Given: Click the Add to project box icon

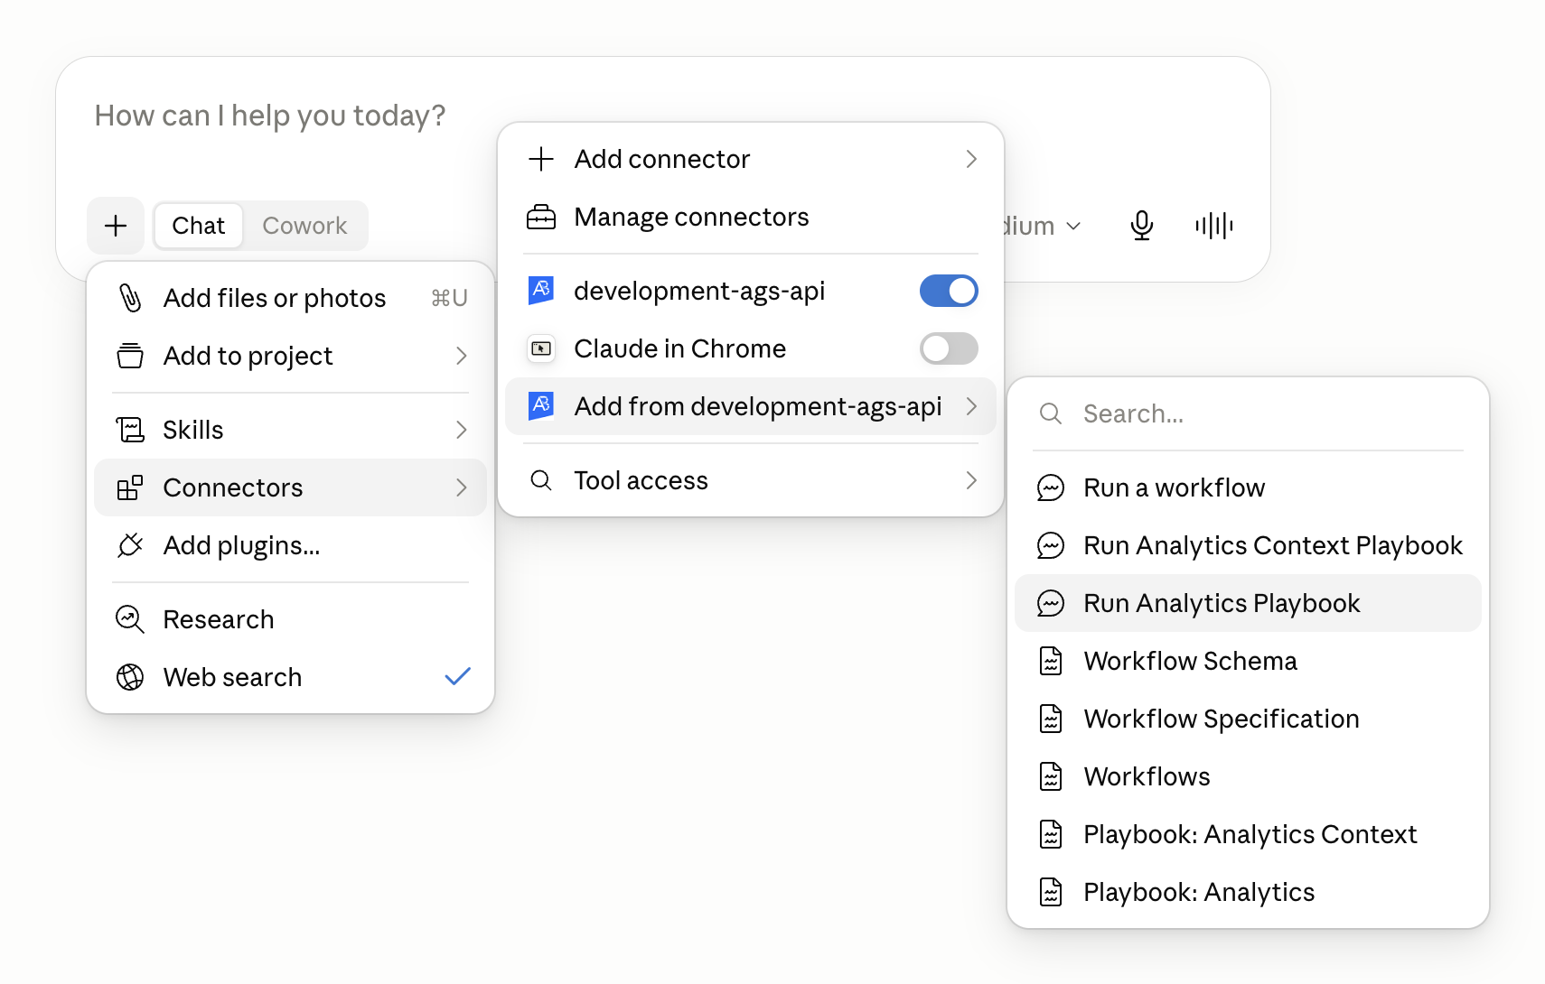Looking at the screenshot, I should pyautogui.click(x=130, y=356).
